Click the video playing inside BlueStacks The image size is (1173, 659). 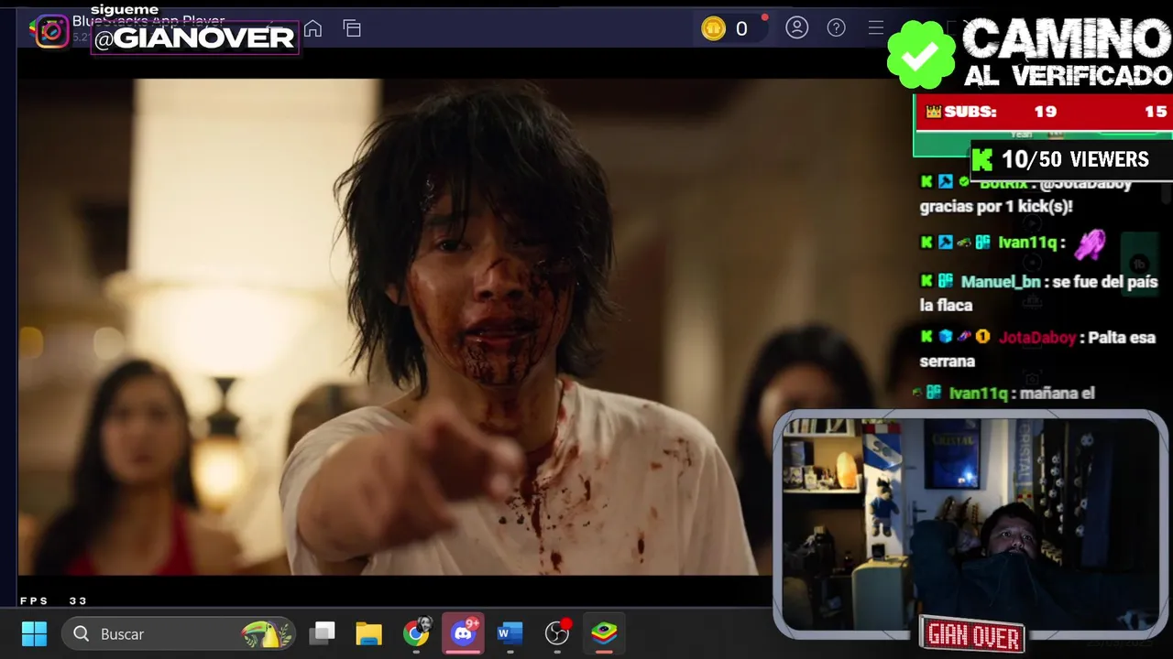pos(394,327)
